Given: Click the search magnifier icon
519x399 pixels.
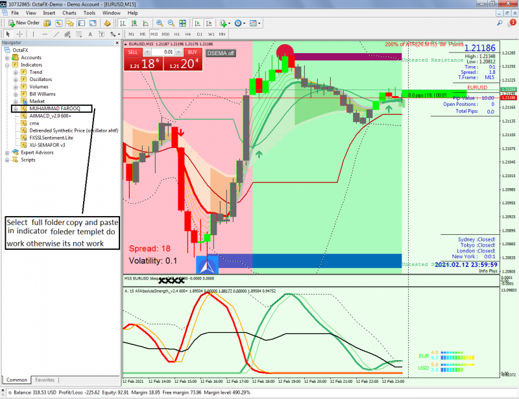Looking at the screenshot, I should pyautogui.click(x=500, y=23).
